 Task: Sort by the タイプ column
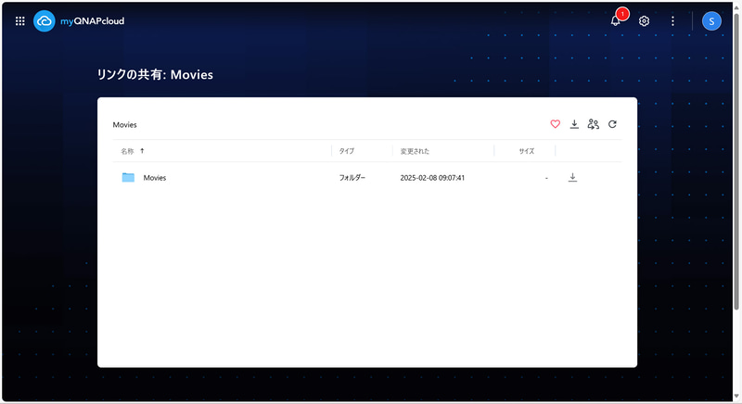point(346,151)
